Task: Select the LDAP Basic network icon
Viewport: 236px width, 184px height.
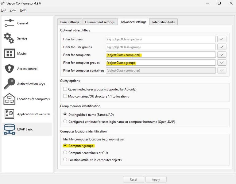Action: 9,129
